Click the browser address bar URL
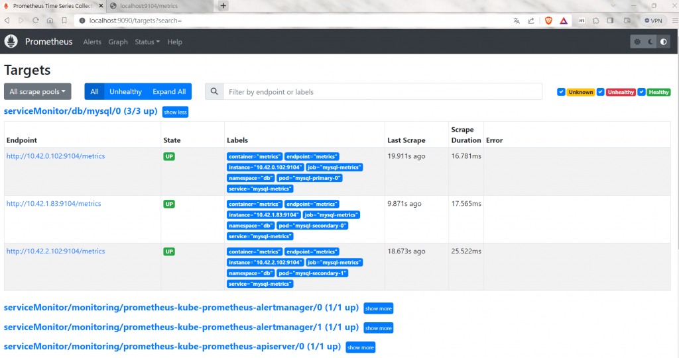Image resolution: width=679 pixels, height=358 pixels. (x=135, y=21)
